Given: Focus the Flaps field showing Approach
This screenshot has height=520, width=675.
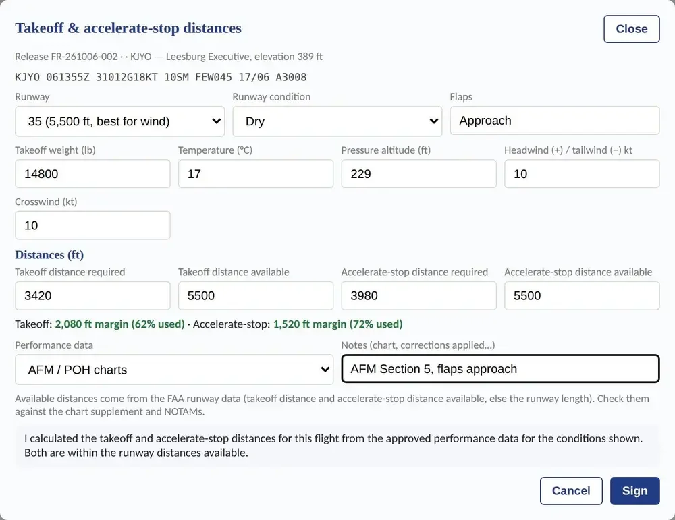Looking at the screenshot, I should pyautogui.click(x=554, y=121).
